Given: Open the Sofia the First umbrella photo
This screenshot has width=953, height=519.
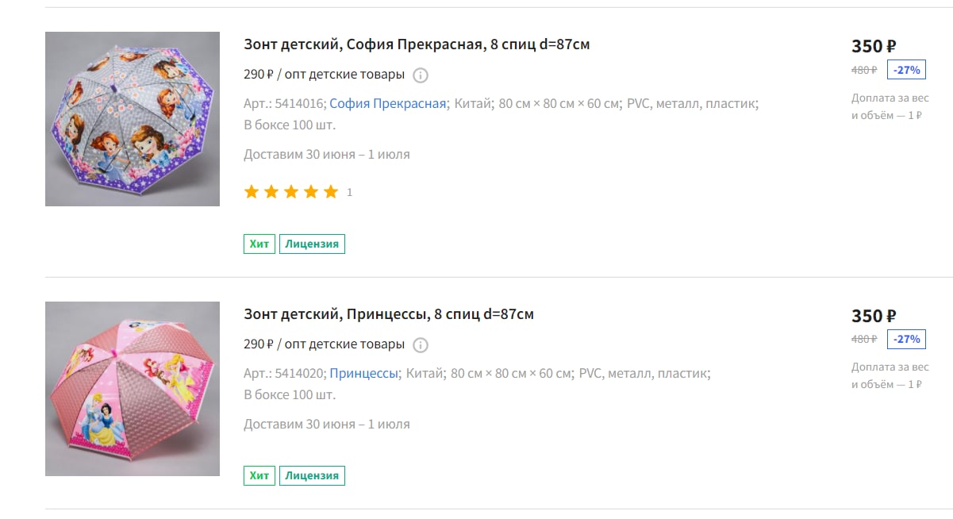Looking at the screenshot, I should click(x=133, y=119).
